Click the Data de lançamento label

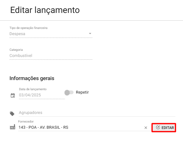(x=33, y=89)
